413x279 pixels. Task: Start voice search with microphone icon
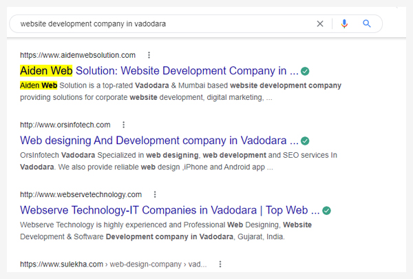(344, 23)
